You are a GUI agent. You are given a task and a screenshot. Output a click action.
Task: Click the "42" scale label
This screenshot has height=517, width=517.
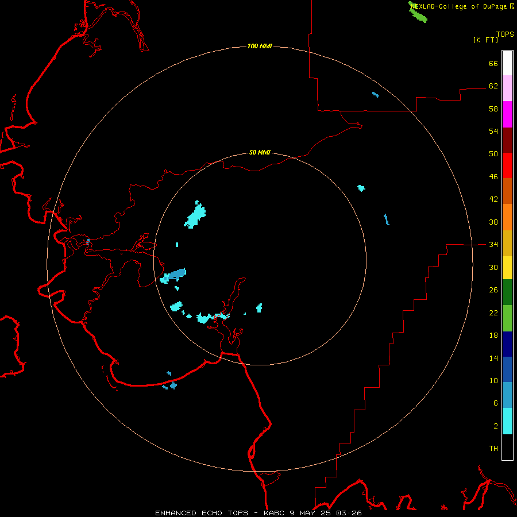pyautogui.click(x=493, y=199)
